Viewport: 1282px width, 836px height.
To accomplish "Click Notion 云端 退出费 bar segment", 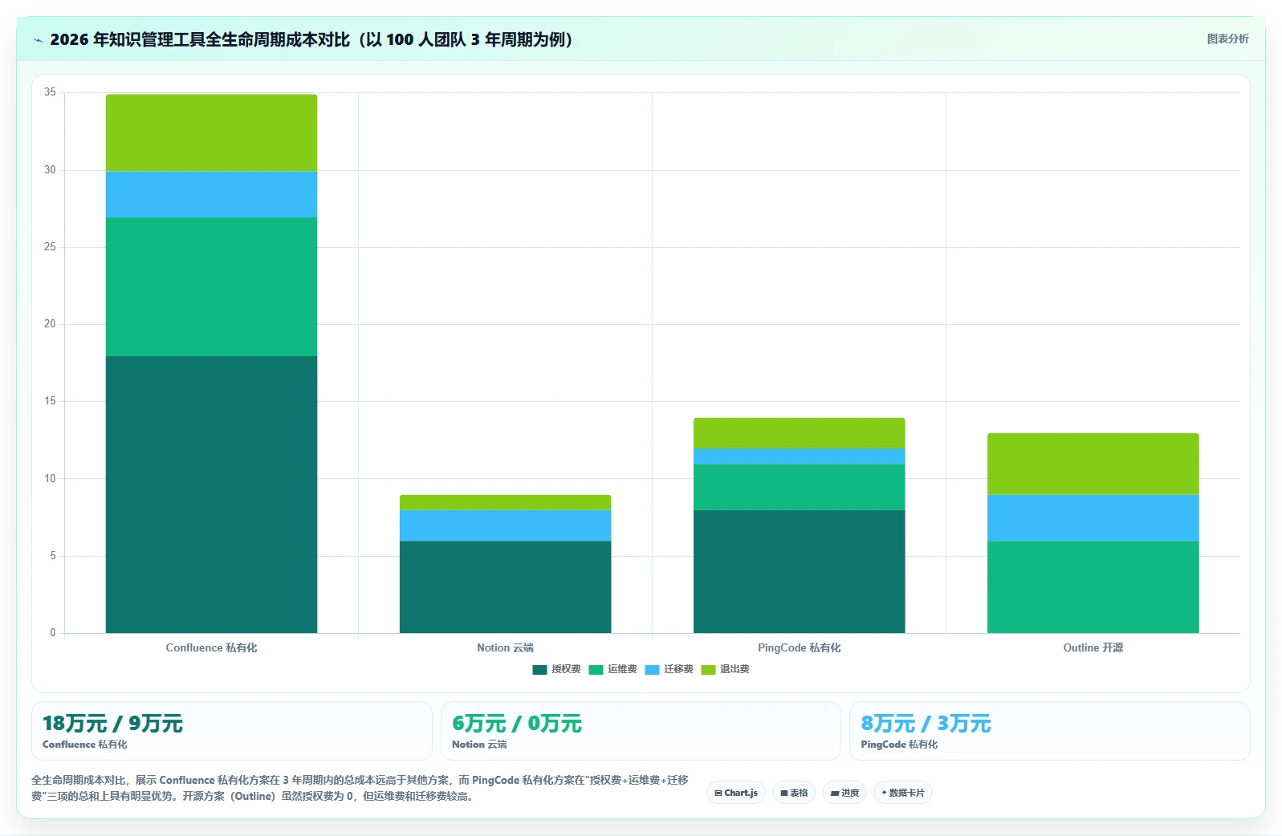I will (x=505, y=502).
